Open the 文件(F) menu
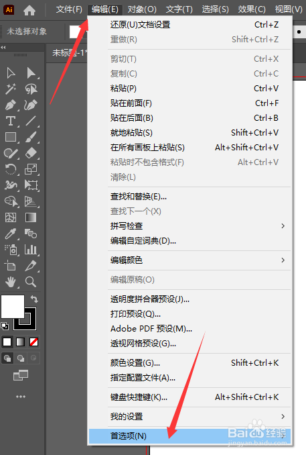 coord(69,9)
